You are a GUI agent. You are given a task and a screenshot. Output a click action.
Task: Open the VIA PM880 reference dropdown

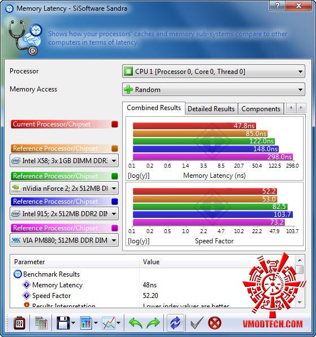64,240
